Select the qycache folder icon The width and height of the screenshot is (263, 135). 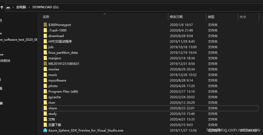click(x=45, y=97)
